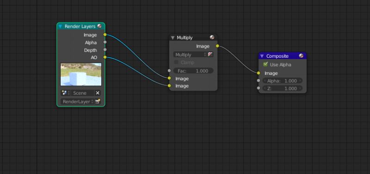Click the Composite Alpha input socket
Viewport: 370px width, 174px height.
coord(259,80)
